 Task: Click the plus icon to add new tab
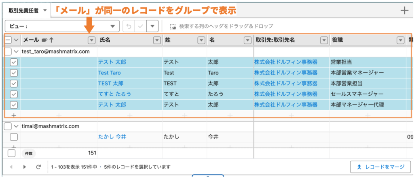pos(404,10)
